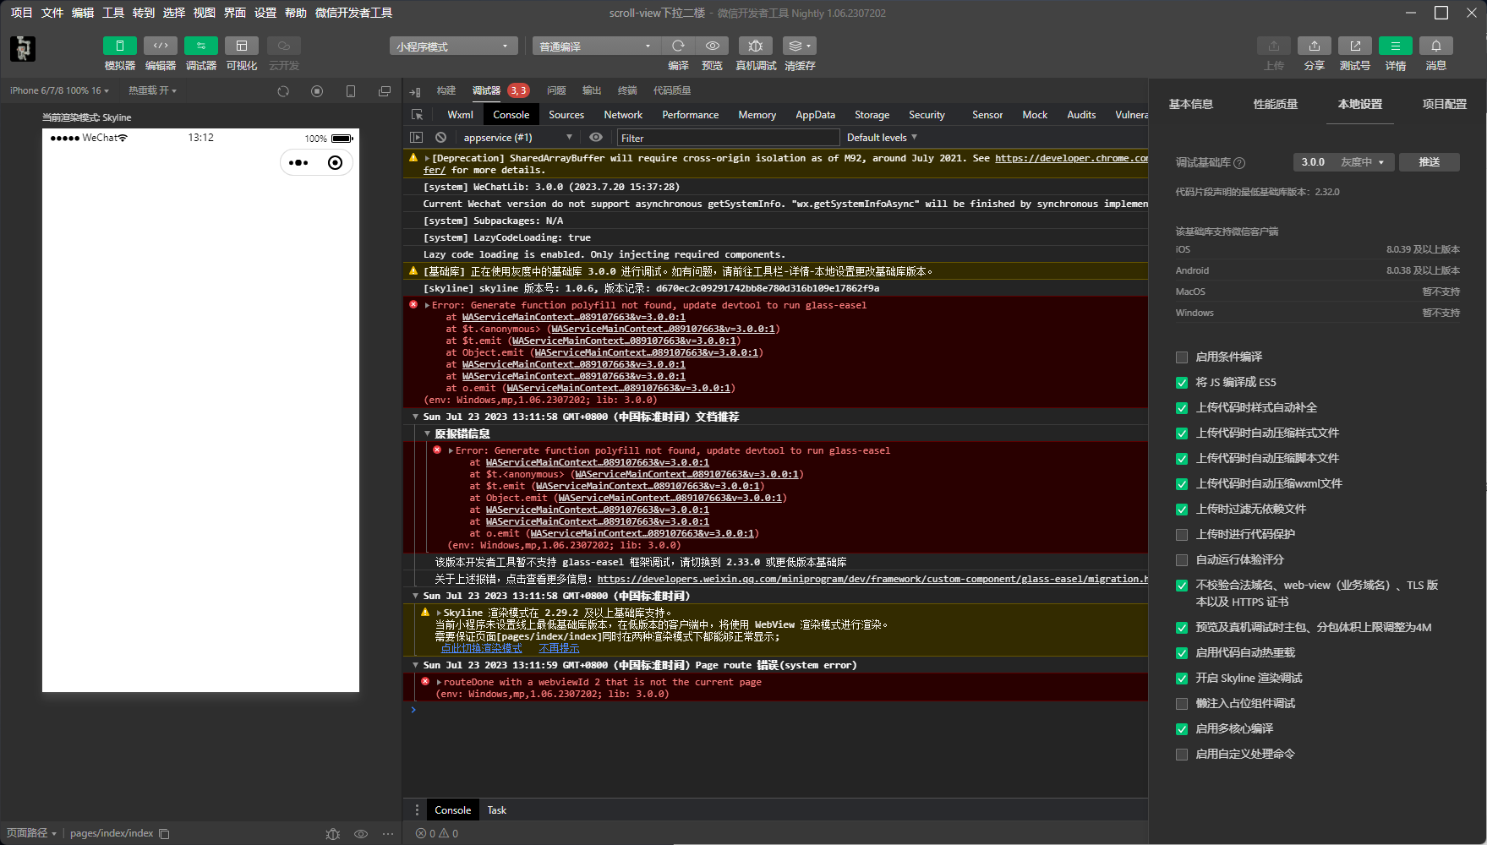Collapse the 原报错信息 section
Image resolution: width=1487 pixels, height=845 pixels.
click(x=428, y=433)
